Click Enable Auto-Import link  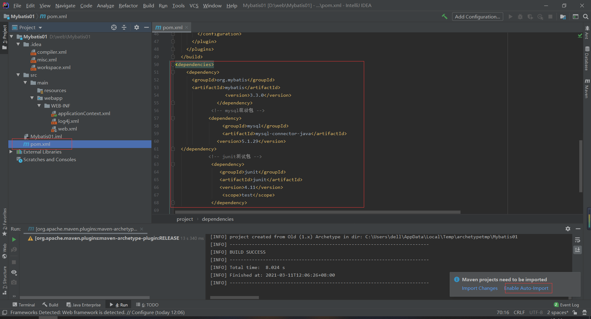(x=526, y=288)
